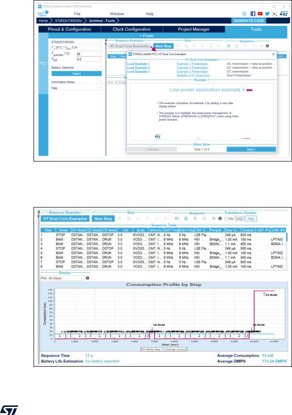Open the Plot: All Steps dropdown above the chart
292x415 pixels.
tap(62, 278)
